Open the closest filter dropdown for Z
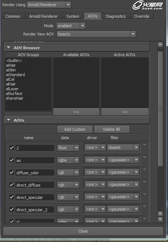This screenshot has height=242, width=168. pos(123,147)
